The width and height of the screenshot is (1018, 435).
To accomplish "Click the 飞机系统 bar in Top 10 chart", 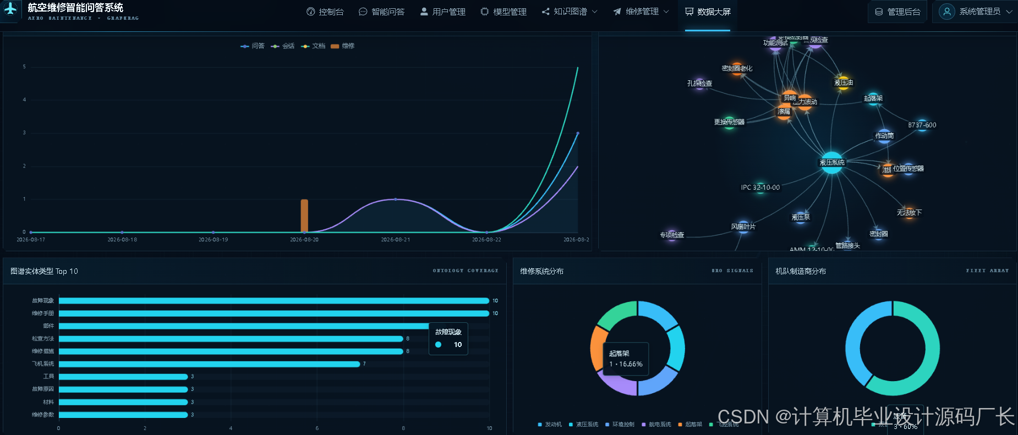I will pos(210,364).
